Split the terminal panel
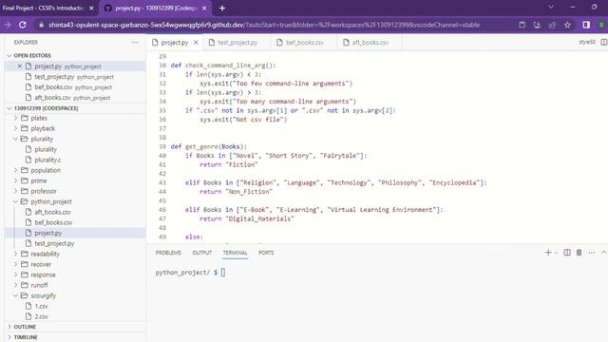 (x=567, y=253)
